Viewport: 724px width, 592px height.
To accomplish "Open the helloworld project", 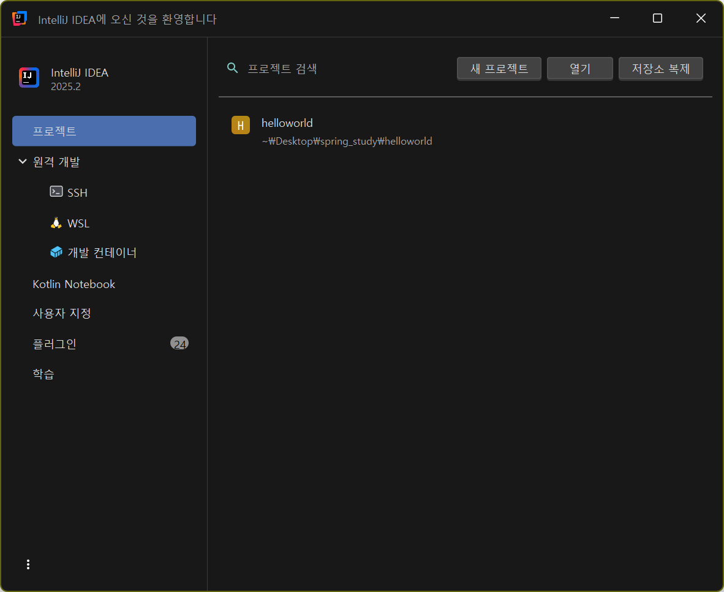I will click(466, 132).
